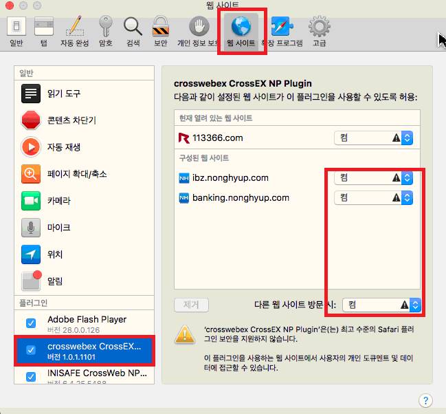
Task: Select the ibz.nonghyup.com website row
Action: click(x=297, y=177)
